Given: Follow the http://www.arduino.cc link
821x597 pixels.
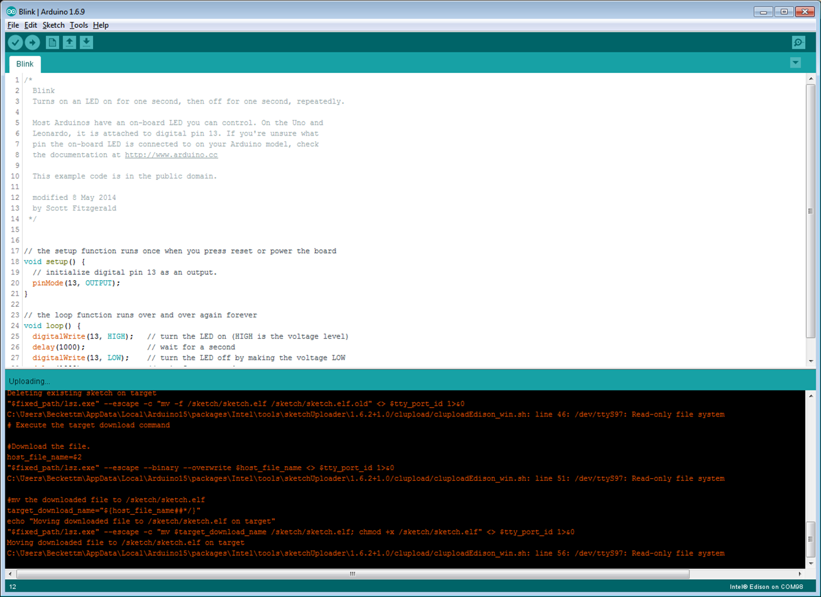Looking at the screenshot, I should pyautogui.click(x=171, y=155).
